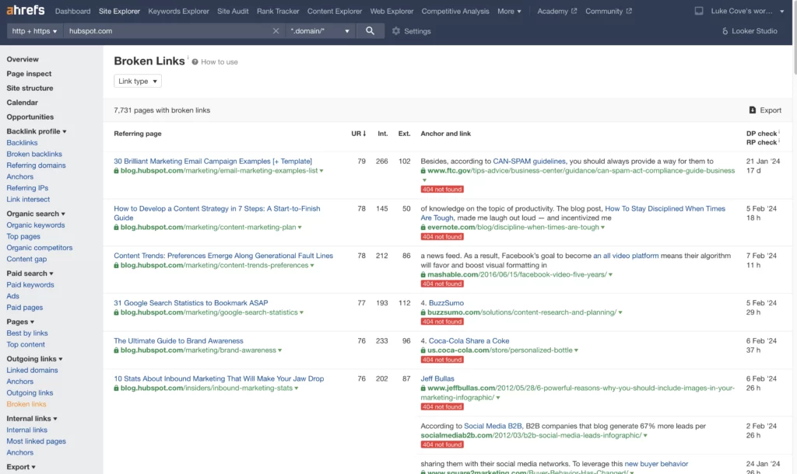Viewport: 797px width, 474px height.
Task: Click the Ext. column header
Action: tap(404, 134)
